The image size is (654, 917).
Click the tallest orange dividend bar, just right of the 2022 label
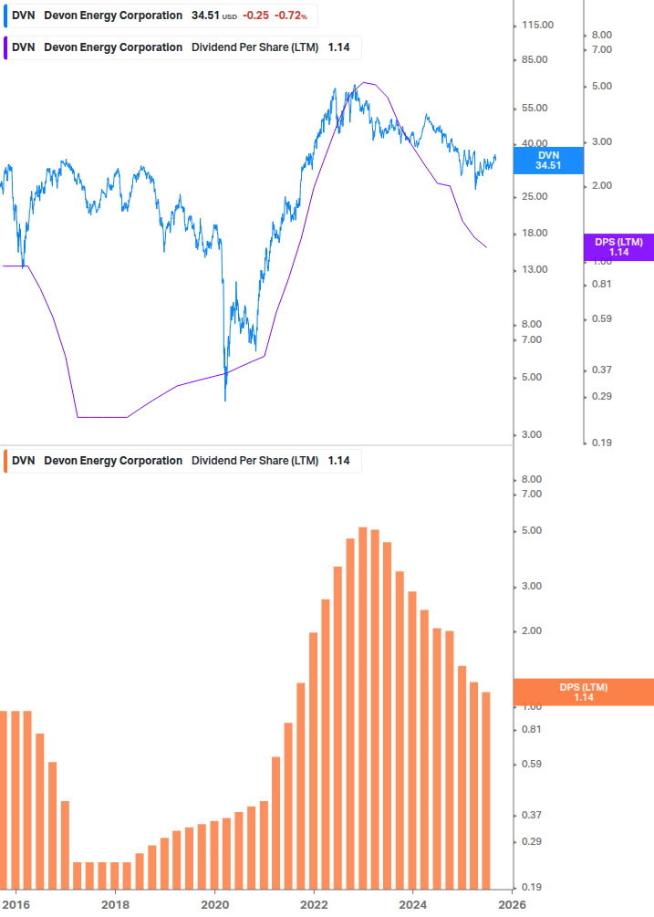pyautogui.click(x=362, y=708)
